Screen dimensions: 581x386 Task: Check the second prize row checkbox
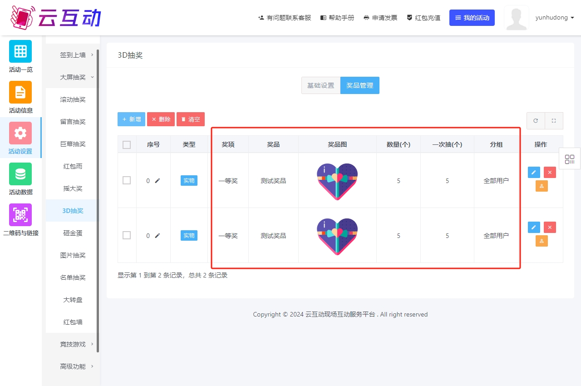(x=127, y=235)
